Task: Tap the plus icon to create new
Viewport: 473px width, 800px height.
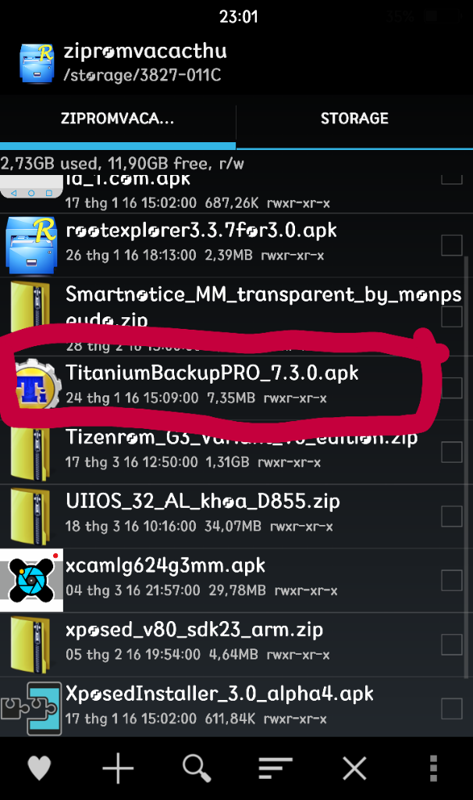Action: [118, 767]
